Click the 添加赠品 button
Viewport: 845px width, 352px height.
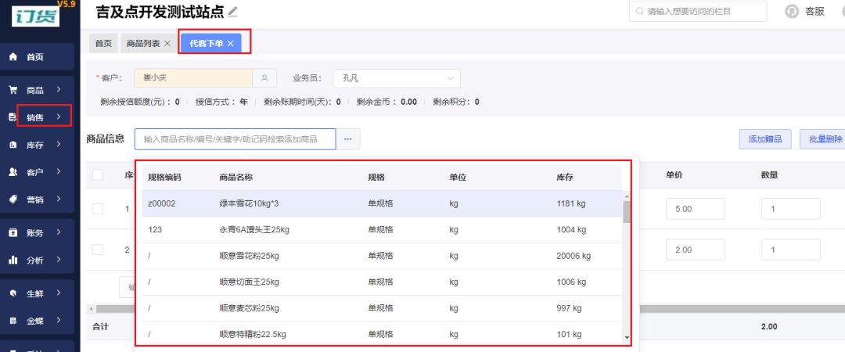coord(764,139)
